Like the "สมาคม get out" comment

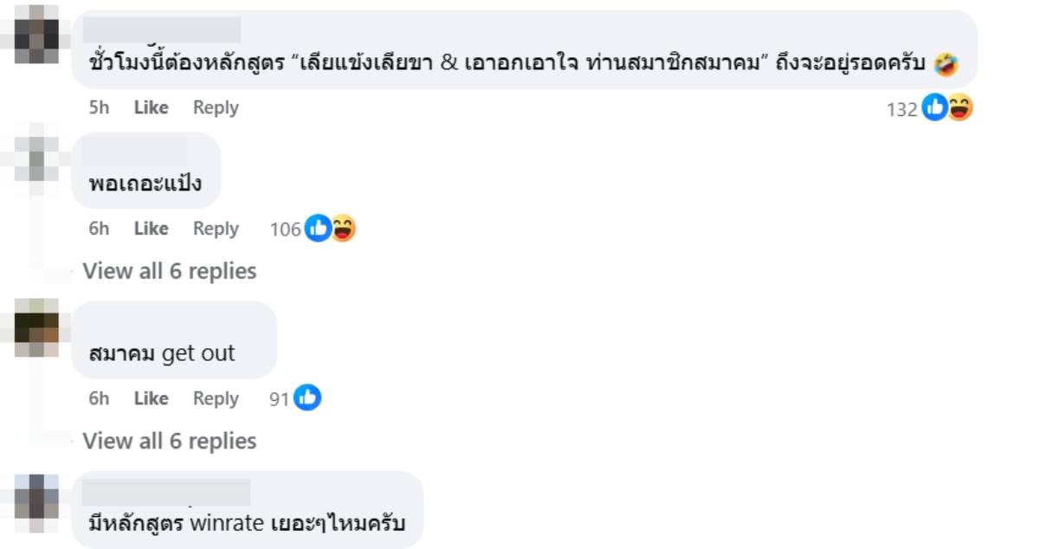151,398
